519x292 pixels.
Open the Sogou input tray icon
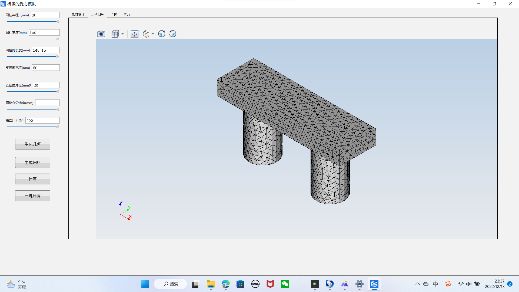[x=448, y=284]
